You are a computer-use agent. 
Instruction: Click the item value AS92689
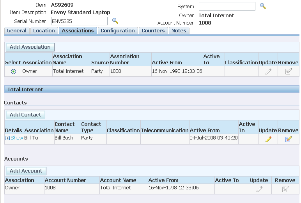[62, 5]
